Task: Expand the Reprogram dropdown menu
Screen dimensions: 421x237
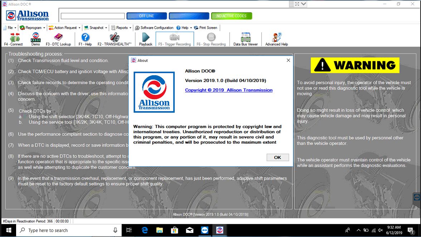Action: point(32,28)
